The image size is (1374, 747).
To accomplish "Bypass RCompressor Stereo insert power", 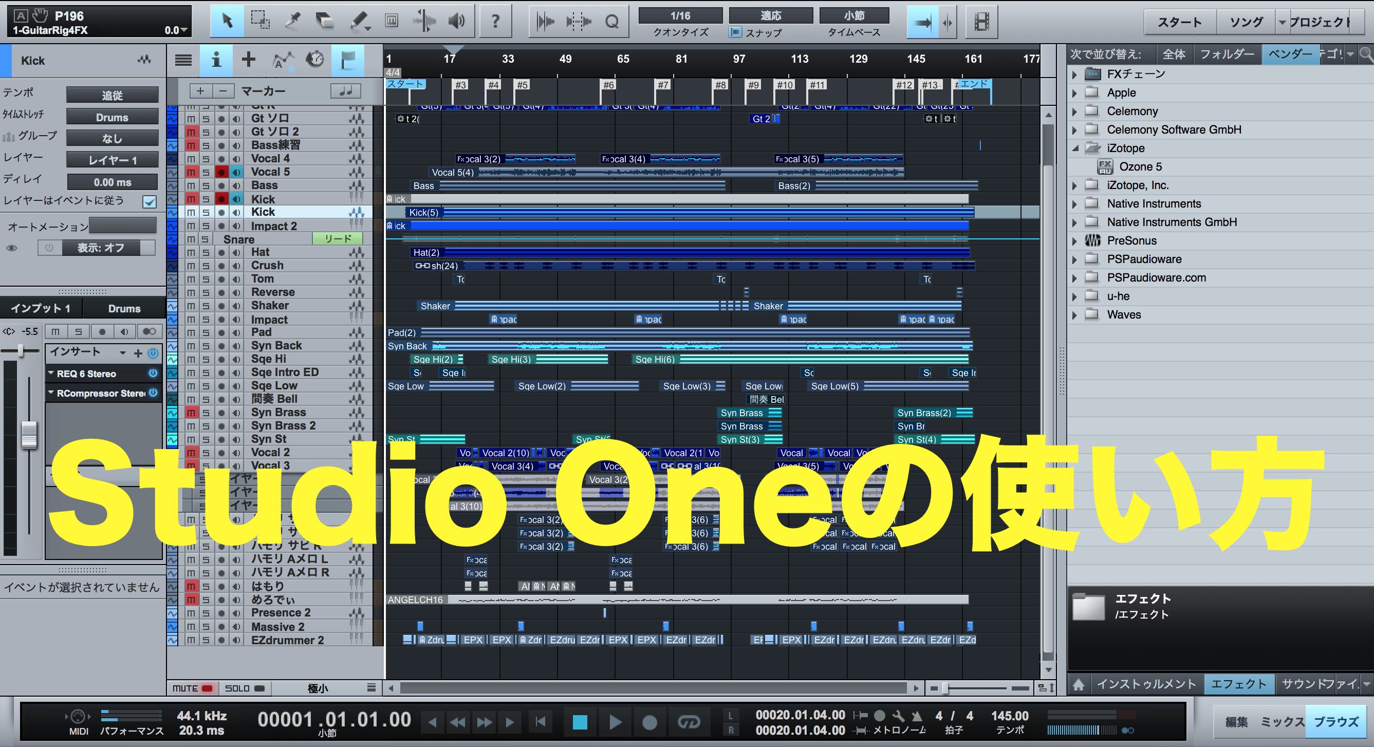I will tap(153, 393).
